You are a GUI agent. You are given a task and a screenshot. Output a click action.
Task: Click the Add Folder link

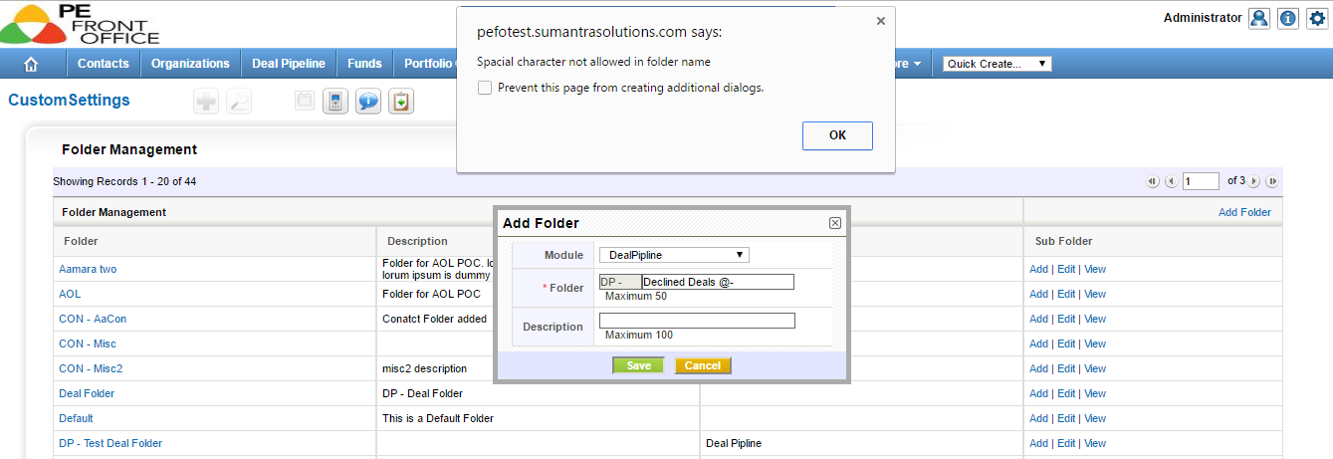1244,212
